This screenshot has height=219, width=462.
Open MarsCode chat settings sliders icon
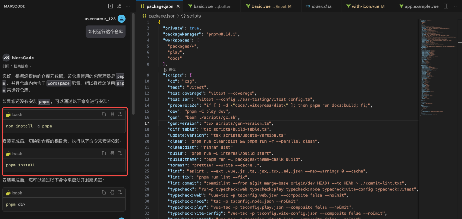pyautogui.click(x=119, y=6)
